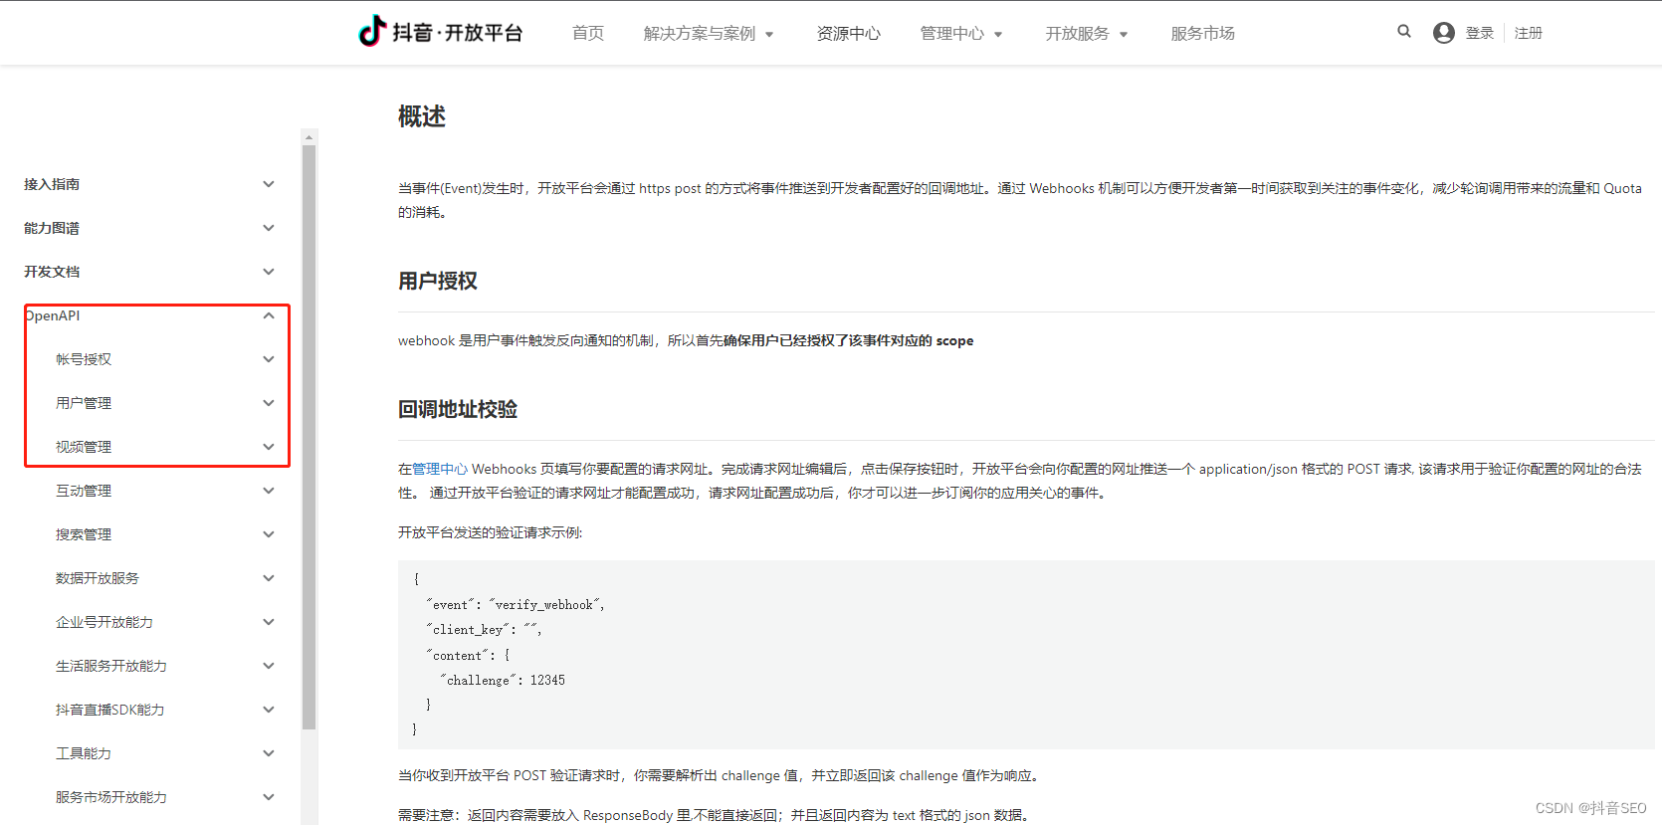Expand the 接入指南 chevron
Image resolution: width=1662 pixels, height=825 pixels.
269,184
